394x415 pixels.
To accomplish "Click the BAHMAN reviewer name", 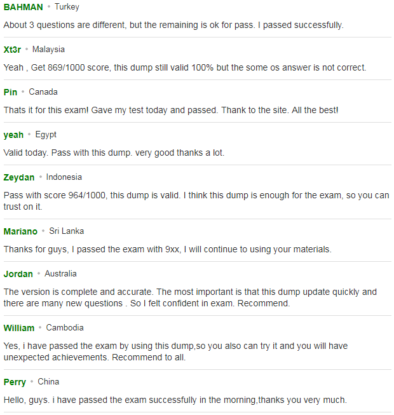I will tap(24, 7).
